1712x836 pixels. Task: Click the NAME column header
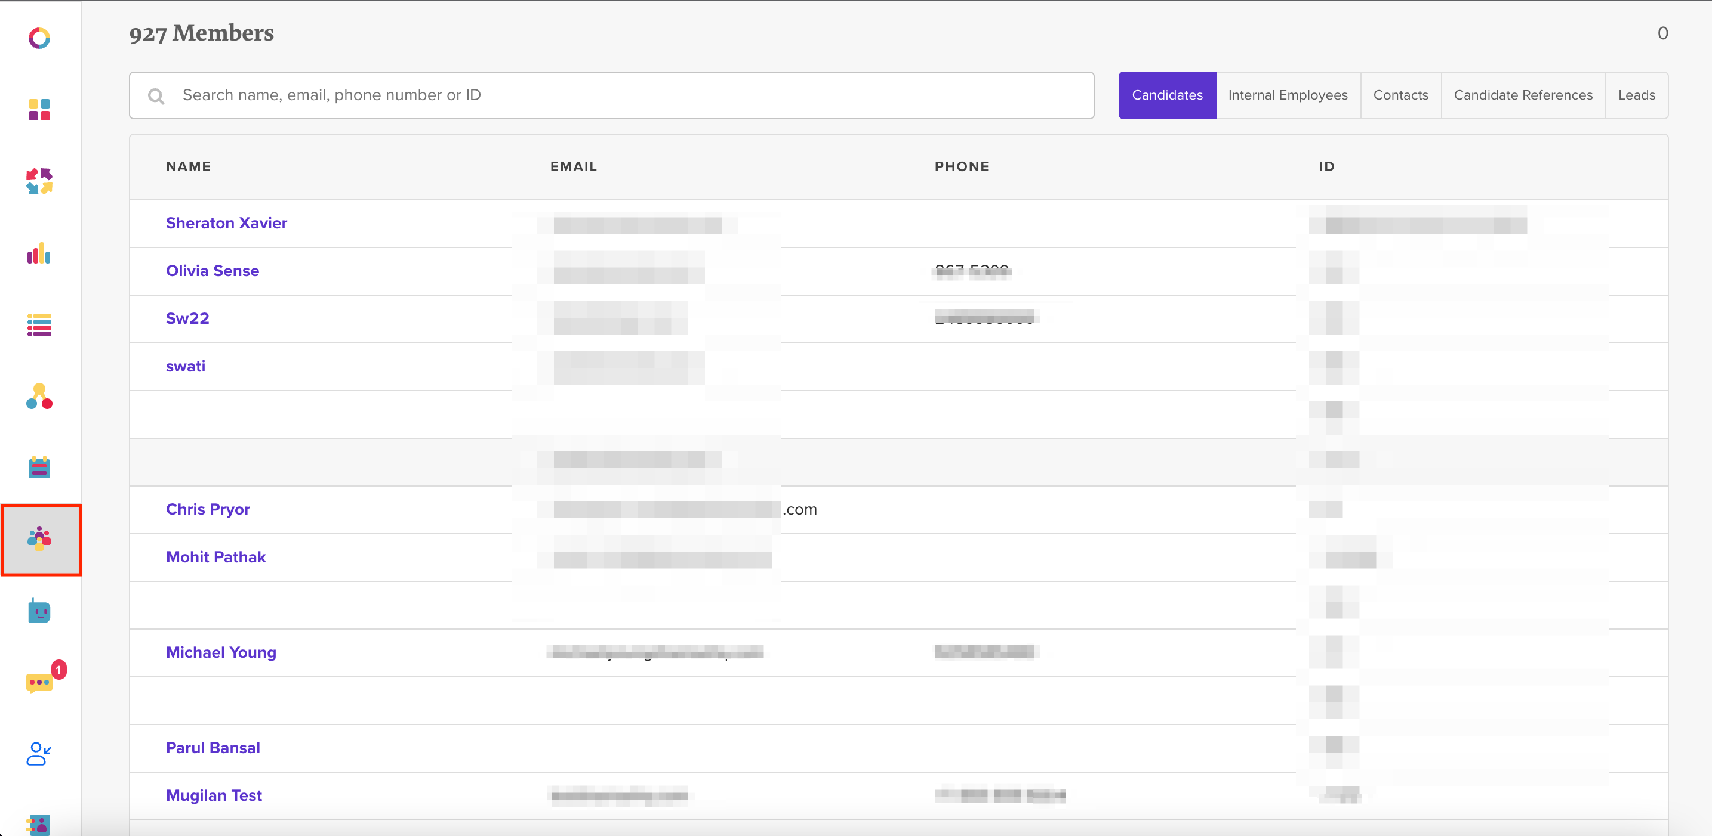pyautogui.click(x=188, y=167)
